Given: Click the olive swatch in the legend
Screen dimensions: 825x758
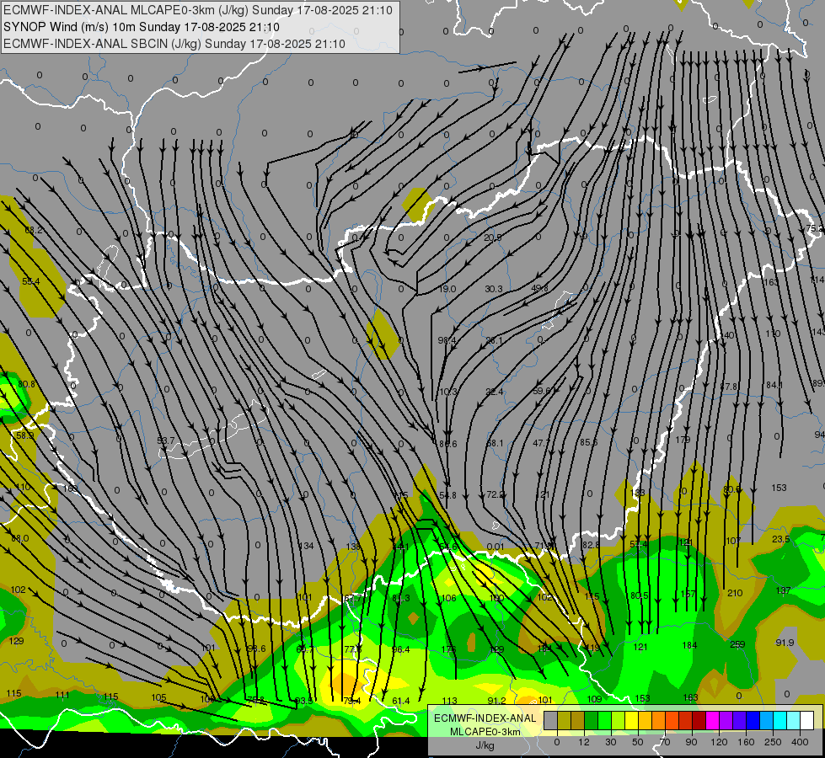Looking at the screenshot, I should pos(564,720).
